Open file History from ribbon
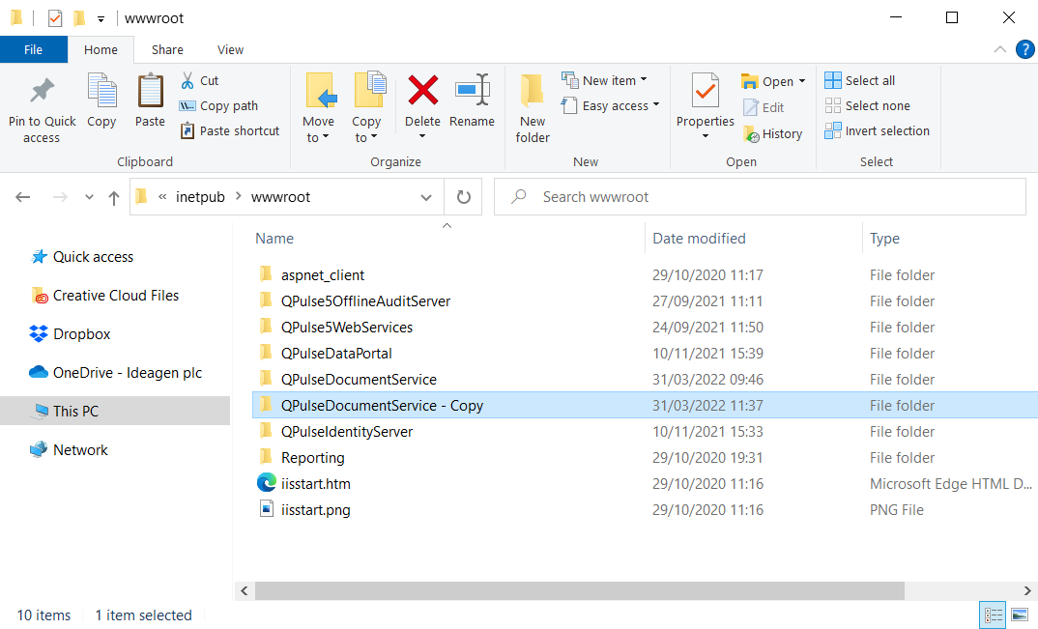 tap(772, 133)
